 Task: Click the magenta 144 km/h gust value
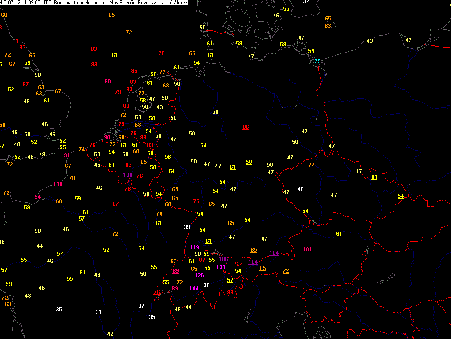(x=193, y=288)
